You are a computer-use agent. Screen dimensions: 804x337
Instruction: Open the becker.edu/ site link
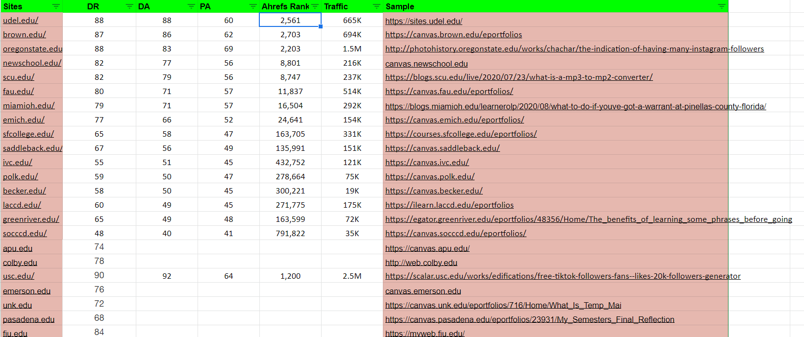point(25,191)
